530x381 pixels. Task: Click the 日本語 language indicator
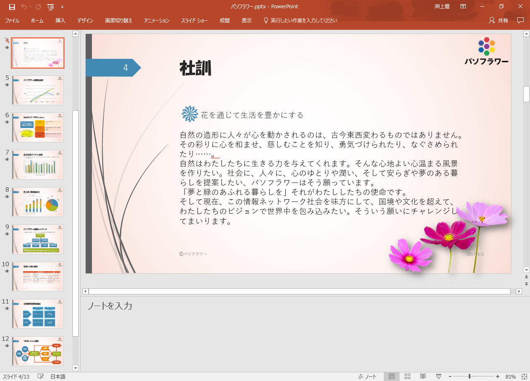point(58,376)
